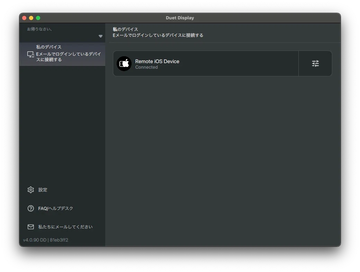Image resolution: width=360 pixels, height=272 pixels.
Task: Click the Connected status text
Action: [146, 67]
